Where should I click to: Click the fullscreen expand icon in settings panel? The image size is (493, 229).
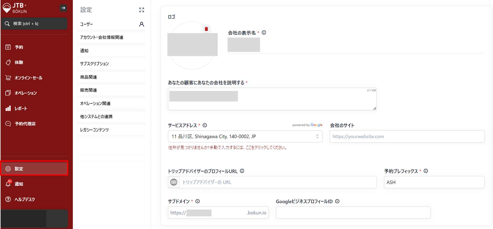click(141, 10)
